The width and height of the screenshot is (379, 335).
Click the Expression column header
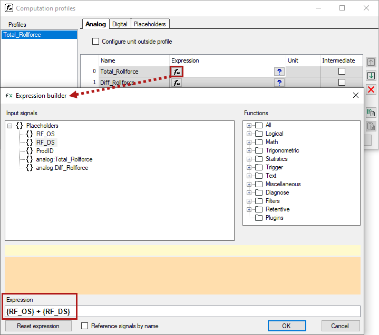point(227,60)
